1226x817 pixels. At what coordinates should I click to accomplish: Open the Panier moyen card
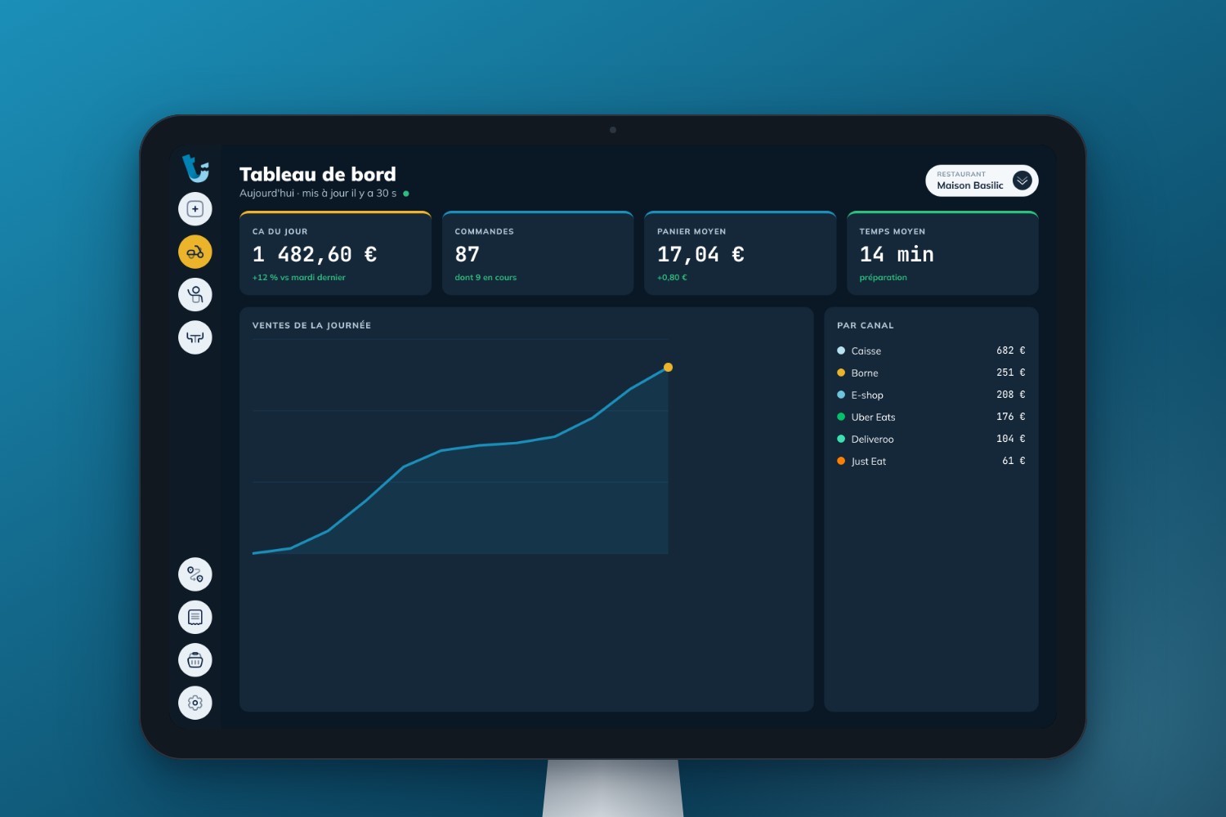click(741, 253)
